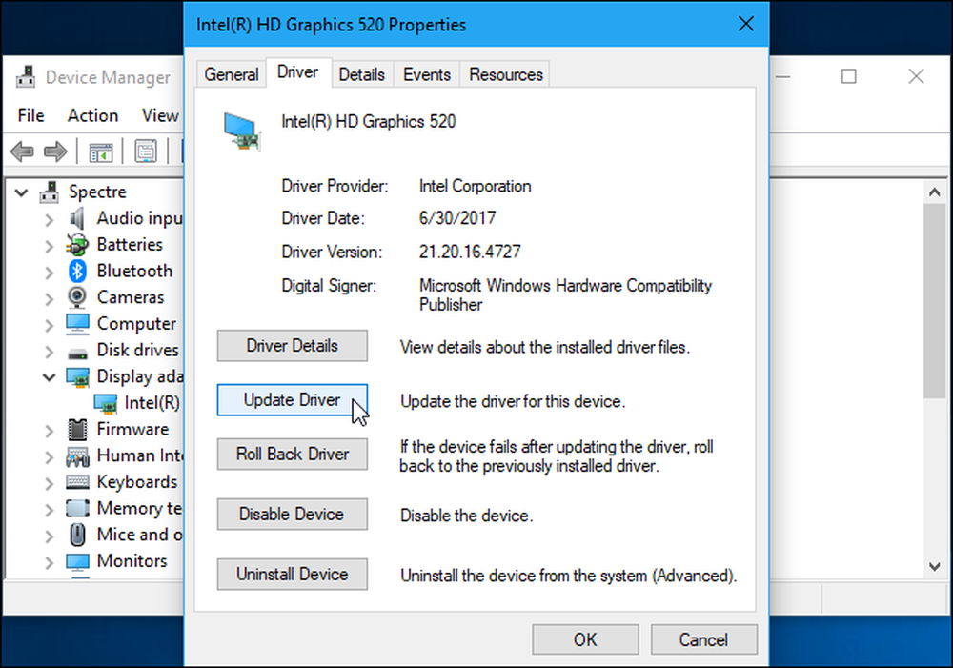953x668 pixels.
Task: Select the Batteries icon in device tree
Action: 77,244
